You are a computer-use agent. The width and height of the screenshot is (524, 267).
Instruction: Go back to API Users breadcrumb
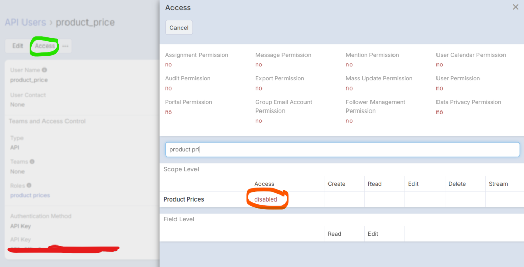[25, 23]
